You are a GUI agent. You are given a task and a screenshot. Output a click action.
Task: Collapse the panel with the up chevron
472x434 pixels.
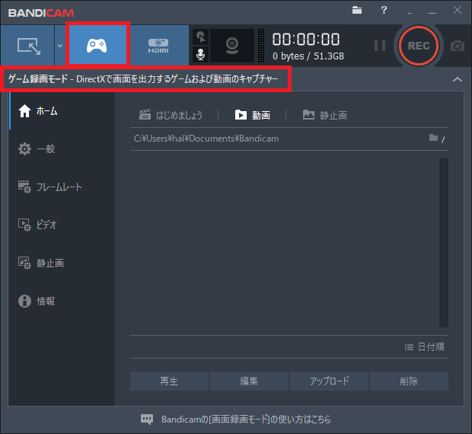tap(458, 79)
